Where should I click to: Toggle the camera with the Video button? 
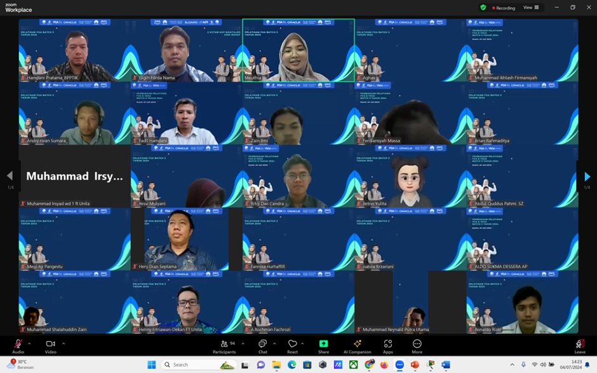[x=50, y=344]
